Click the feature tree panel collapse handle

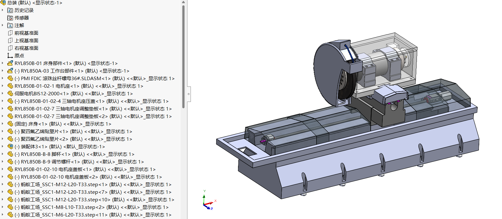pyautogui.click(x=189, y=94)
